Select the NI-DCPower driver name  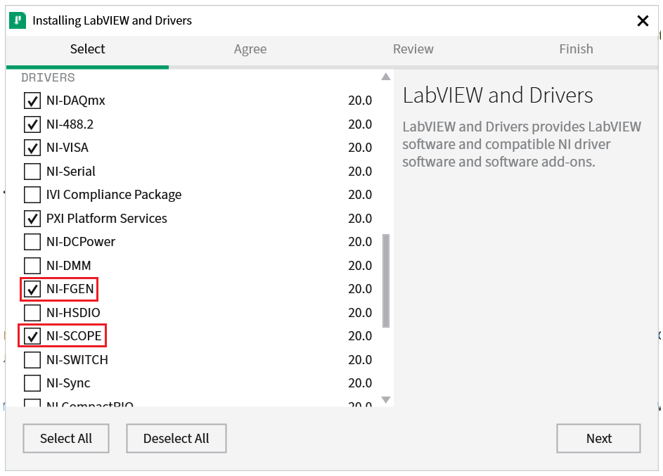pyautogui.click(x=81, y=242)
